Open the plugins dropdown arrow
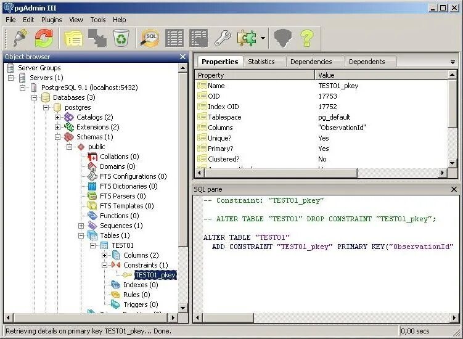This screenshot has width=463, height=339. point(263,38)
